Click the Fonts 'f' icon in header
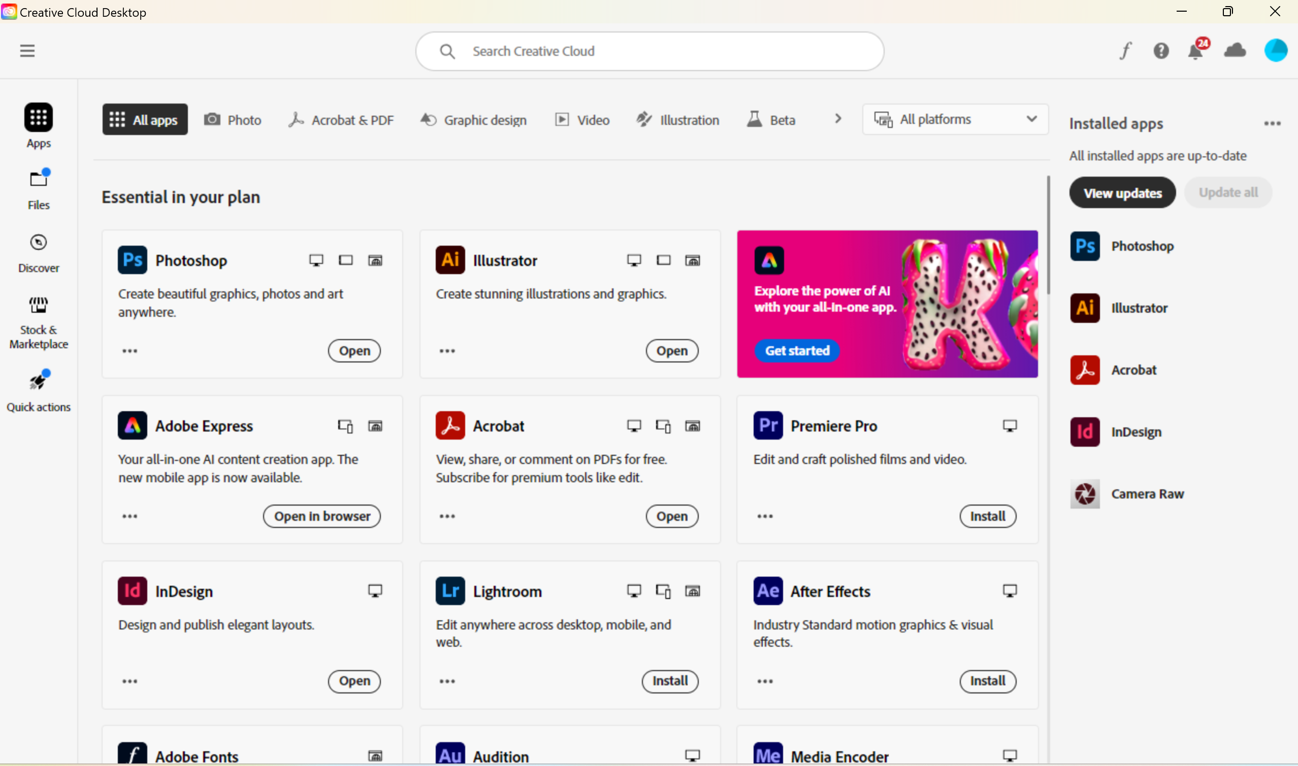 coord(1125,51)
